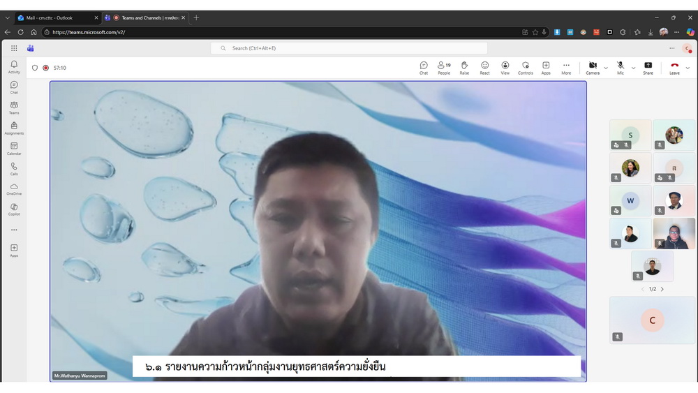This screenshot has height=393, width=698.
Task: Open the Leave options dropdown arrow
Action: pyautogui.click(x=688, y=68)
